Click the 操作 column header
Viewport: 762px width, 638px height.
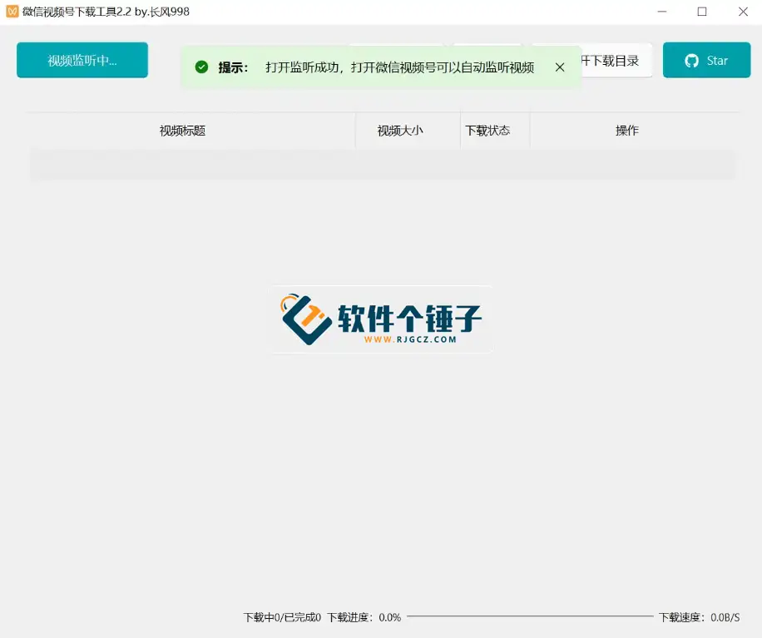626,131
